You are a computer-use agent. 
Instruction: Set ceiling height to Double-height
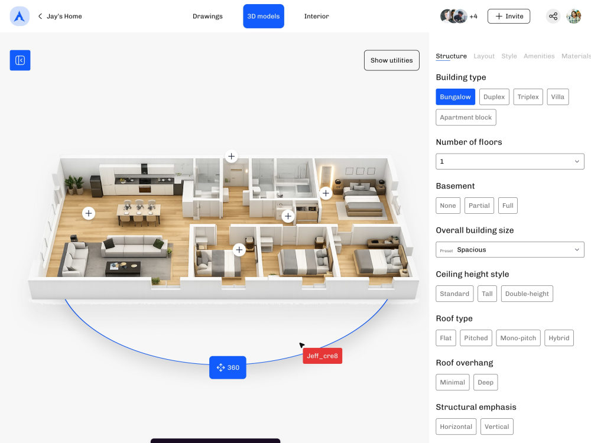527,294
